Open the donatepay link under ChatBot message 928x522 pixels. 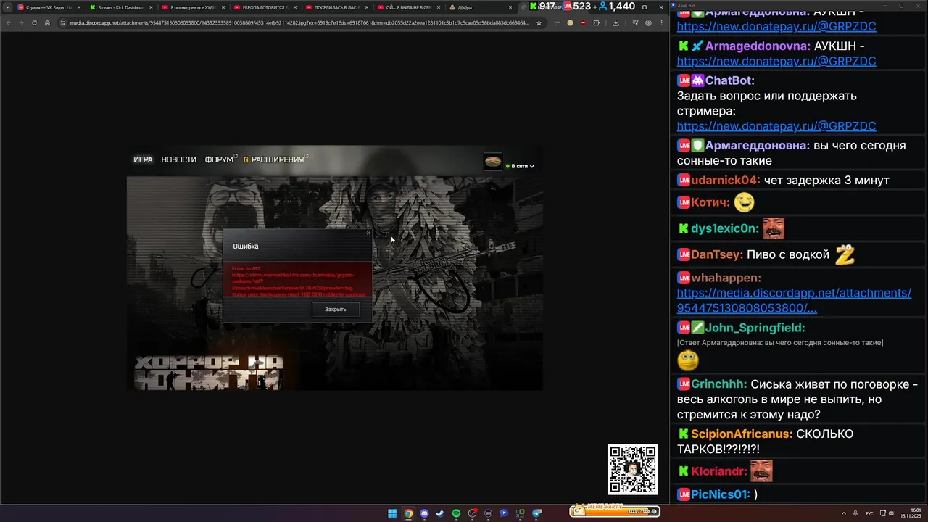click(776, 126)
